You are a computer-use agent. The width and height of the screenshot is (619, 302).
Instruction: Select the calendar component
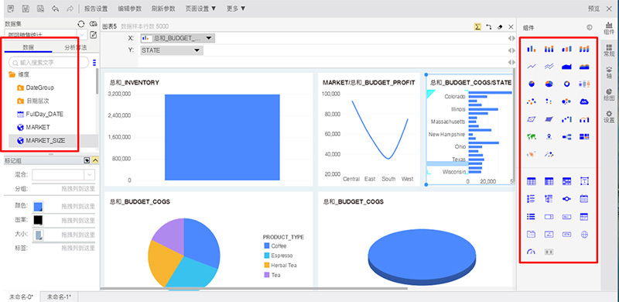584,199
